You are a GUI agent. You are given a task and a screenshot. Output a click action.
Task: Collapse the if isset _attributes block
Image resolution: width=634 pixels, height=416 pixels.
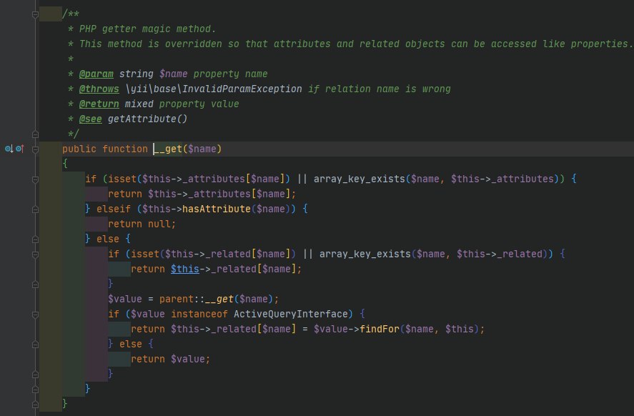point(35,179)
